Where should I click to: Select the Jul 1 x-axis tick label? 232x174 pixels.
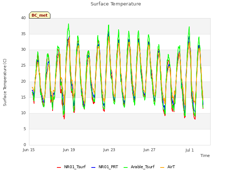coord(190,150)
